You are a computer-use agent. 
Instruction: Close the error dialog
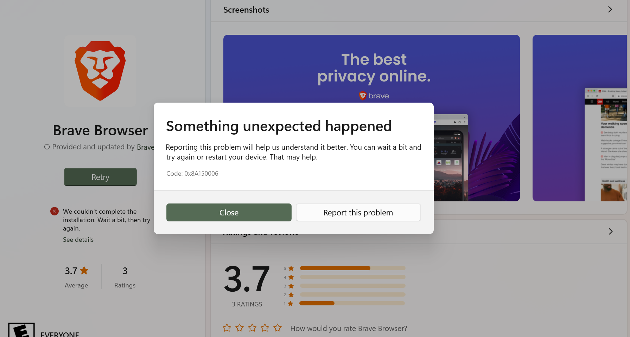coord(229,212)
